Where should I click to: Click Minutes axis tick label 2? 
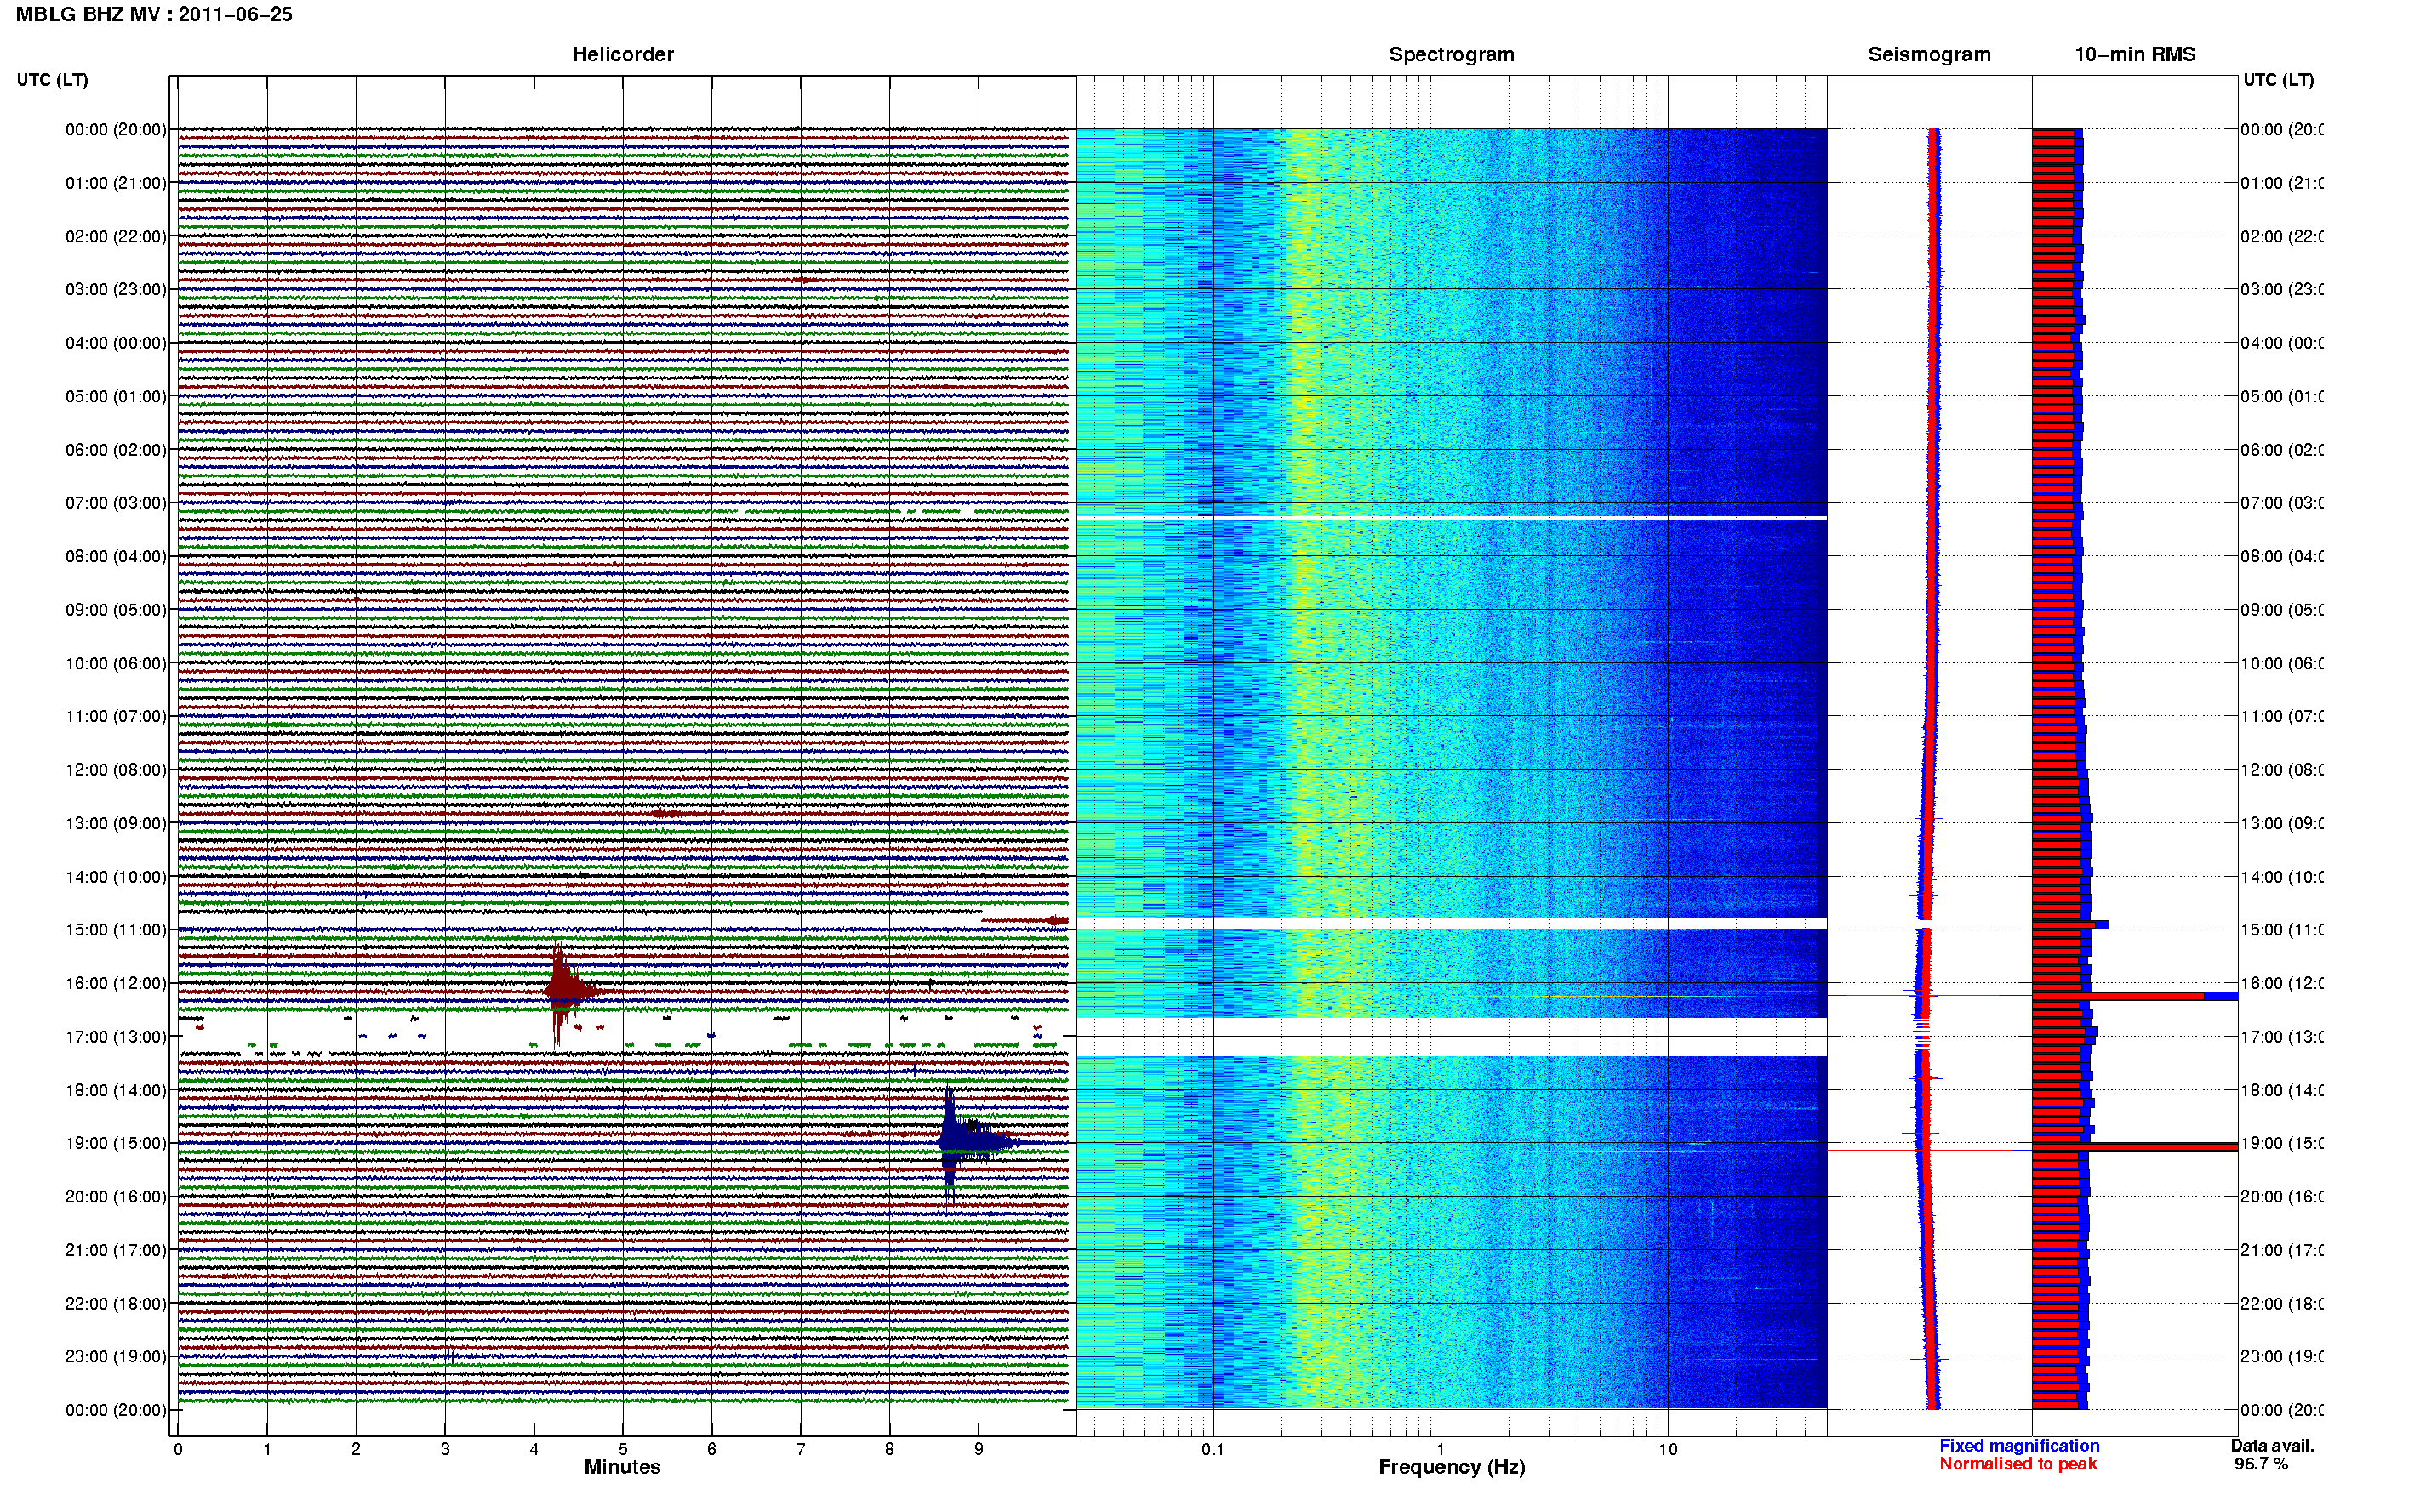coord(357,1449)
